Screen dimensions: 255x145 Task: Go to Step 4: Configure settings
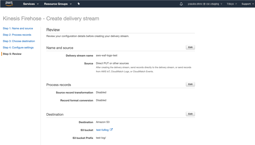tap(18, 48)
